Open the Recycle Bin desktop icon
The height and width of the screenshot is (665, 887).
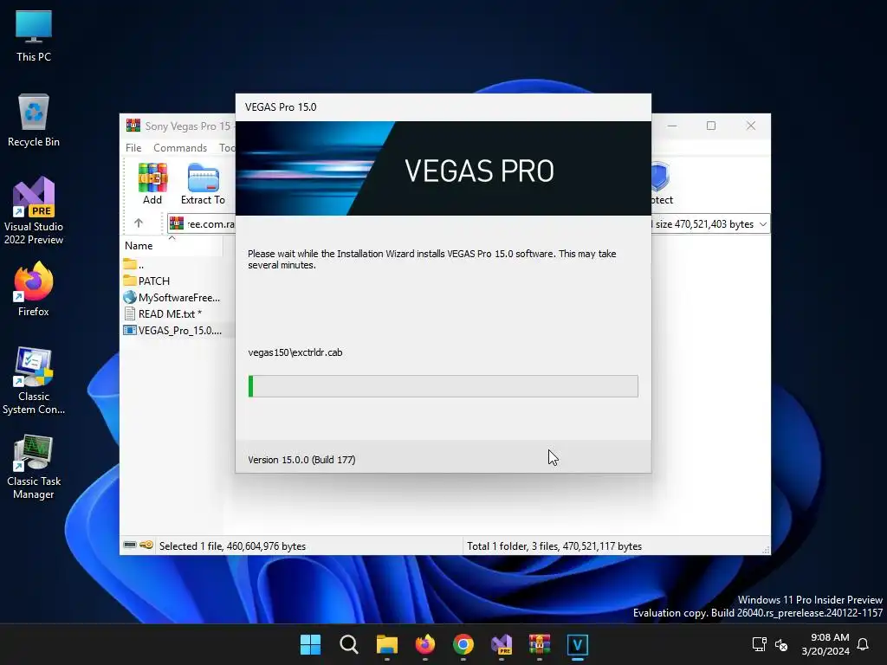(x=34, y=121)
